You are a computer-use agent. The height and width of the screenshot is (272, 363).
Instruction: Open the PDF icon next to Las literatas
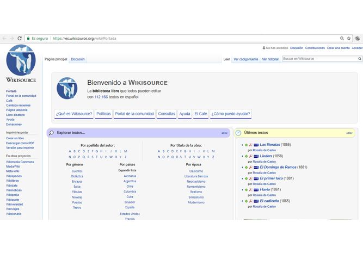251,145
